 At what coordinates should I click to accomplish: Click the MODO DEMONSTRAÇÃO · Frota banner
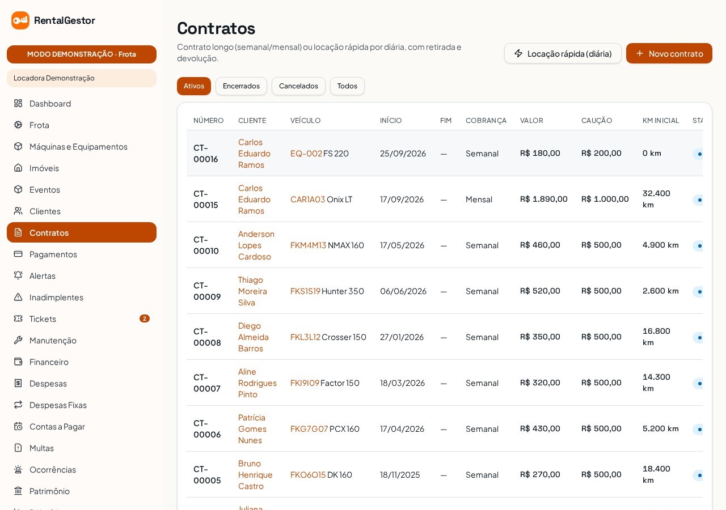(82, 54)
